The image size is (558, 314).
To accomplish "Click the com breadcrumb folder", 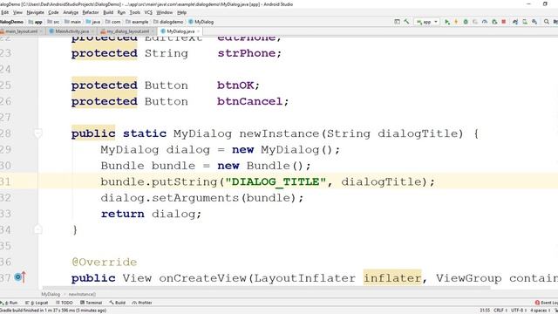I will [x=113, y=22].
